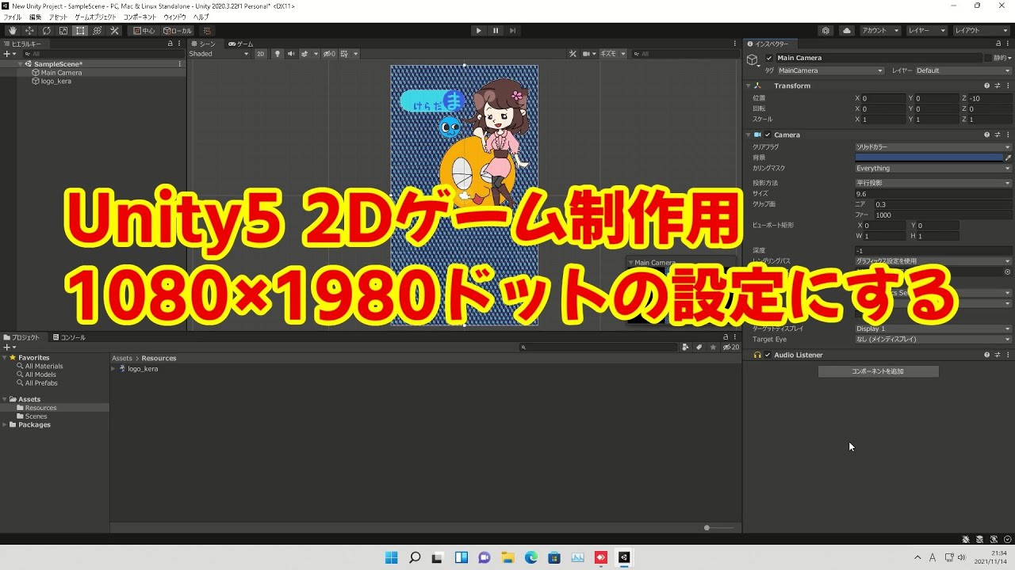Open the レイアウト (Layout) dropdown
The image size is (1015, 570).
[x=982, y=31]
